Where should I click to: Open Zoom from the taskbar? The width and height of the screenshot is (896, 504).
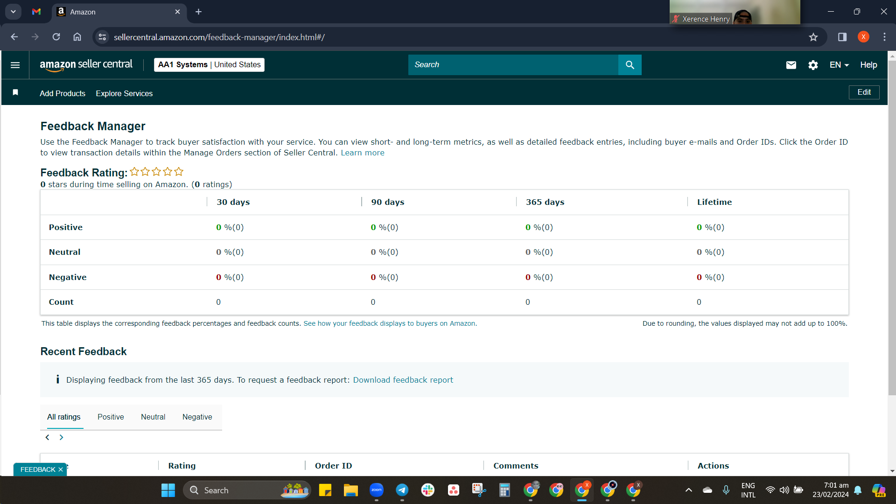(x=377, y=490)
